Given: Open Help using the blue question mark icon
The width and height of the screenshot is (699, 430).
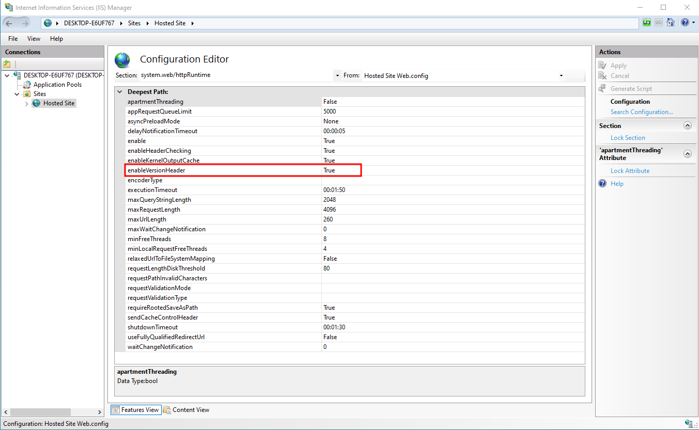Looking at the screenshot, I should (684, 23).
